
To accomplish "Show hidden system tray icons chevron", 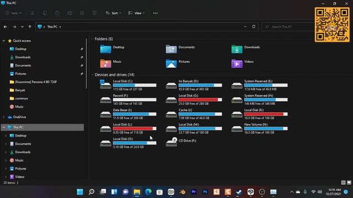I will [x=292, y=192].
